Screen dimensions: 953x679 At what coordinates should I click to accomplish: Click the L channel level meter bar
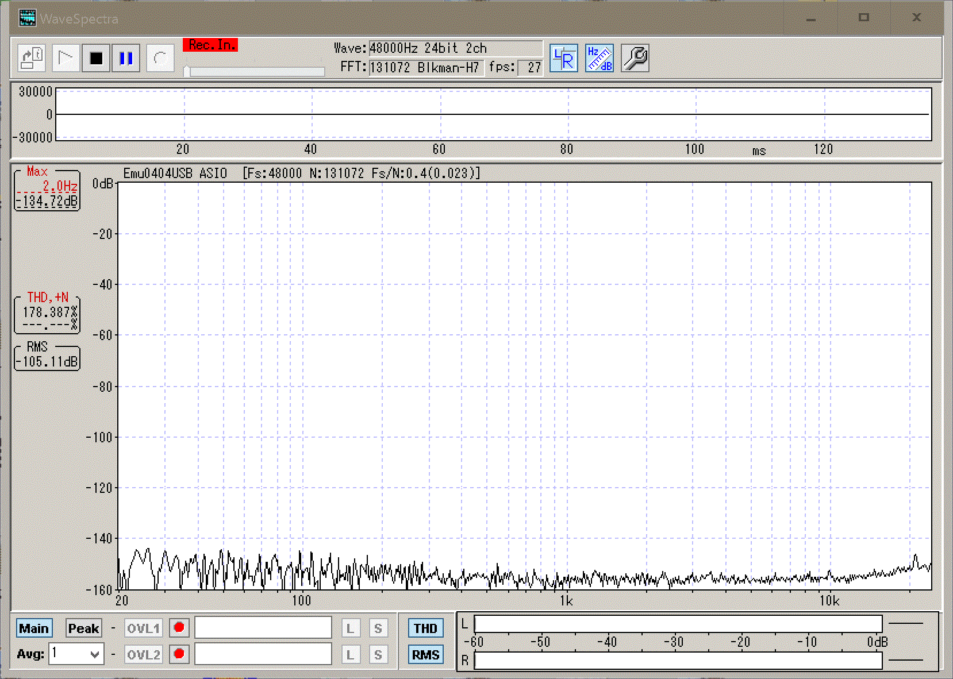click(x=678, y=624)
